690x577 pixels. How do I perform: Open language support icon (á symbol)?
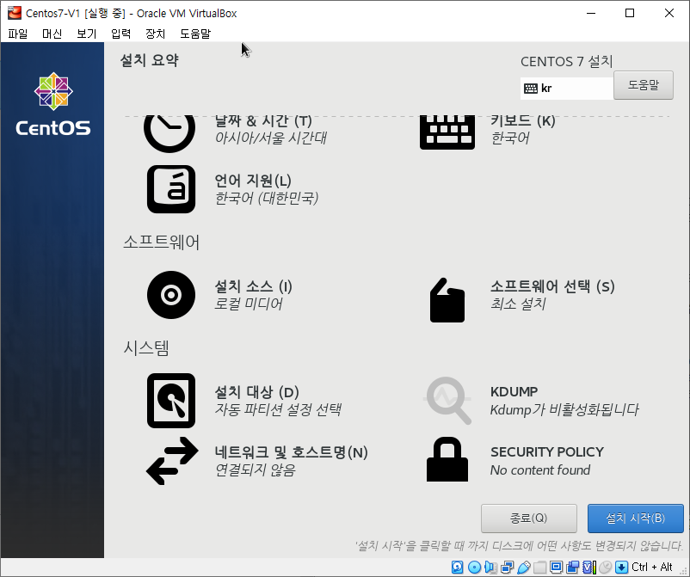171,189
